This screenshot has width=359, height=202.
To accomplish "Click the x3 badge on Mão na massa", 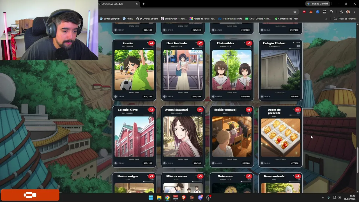I will (x=200, y=176).
